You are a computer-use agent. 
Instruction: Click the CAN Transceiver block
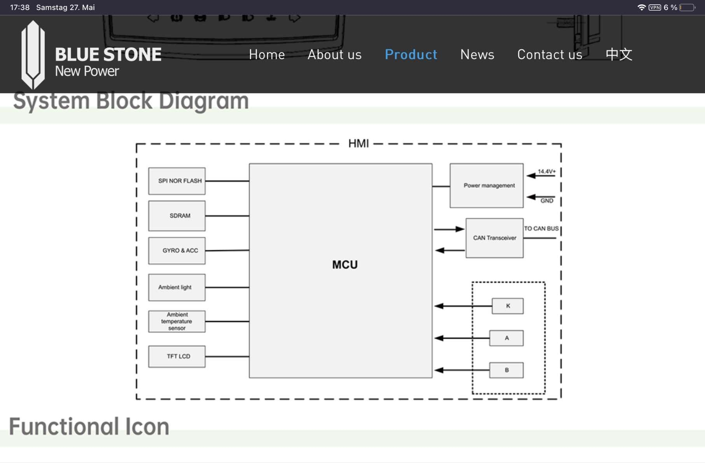tap(494, 238)
